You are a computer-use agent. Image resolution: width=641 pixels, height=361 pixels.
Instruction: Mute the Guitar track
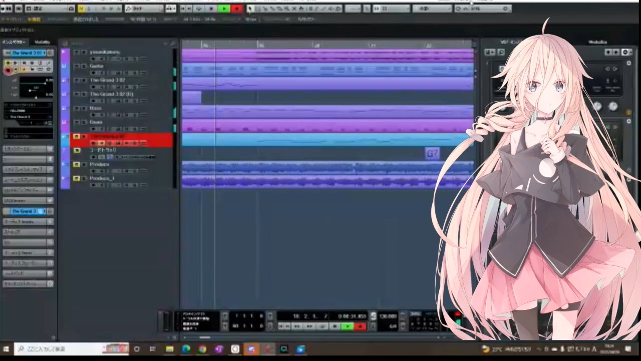[77, 66]
